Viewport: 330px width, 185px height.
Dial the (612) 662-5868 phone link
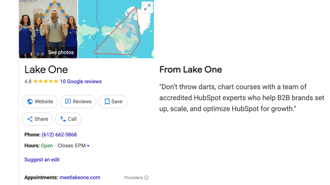[x=59, y=134]
